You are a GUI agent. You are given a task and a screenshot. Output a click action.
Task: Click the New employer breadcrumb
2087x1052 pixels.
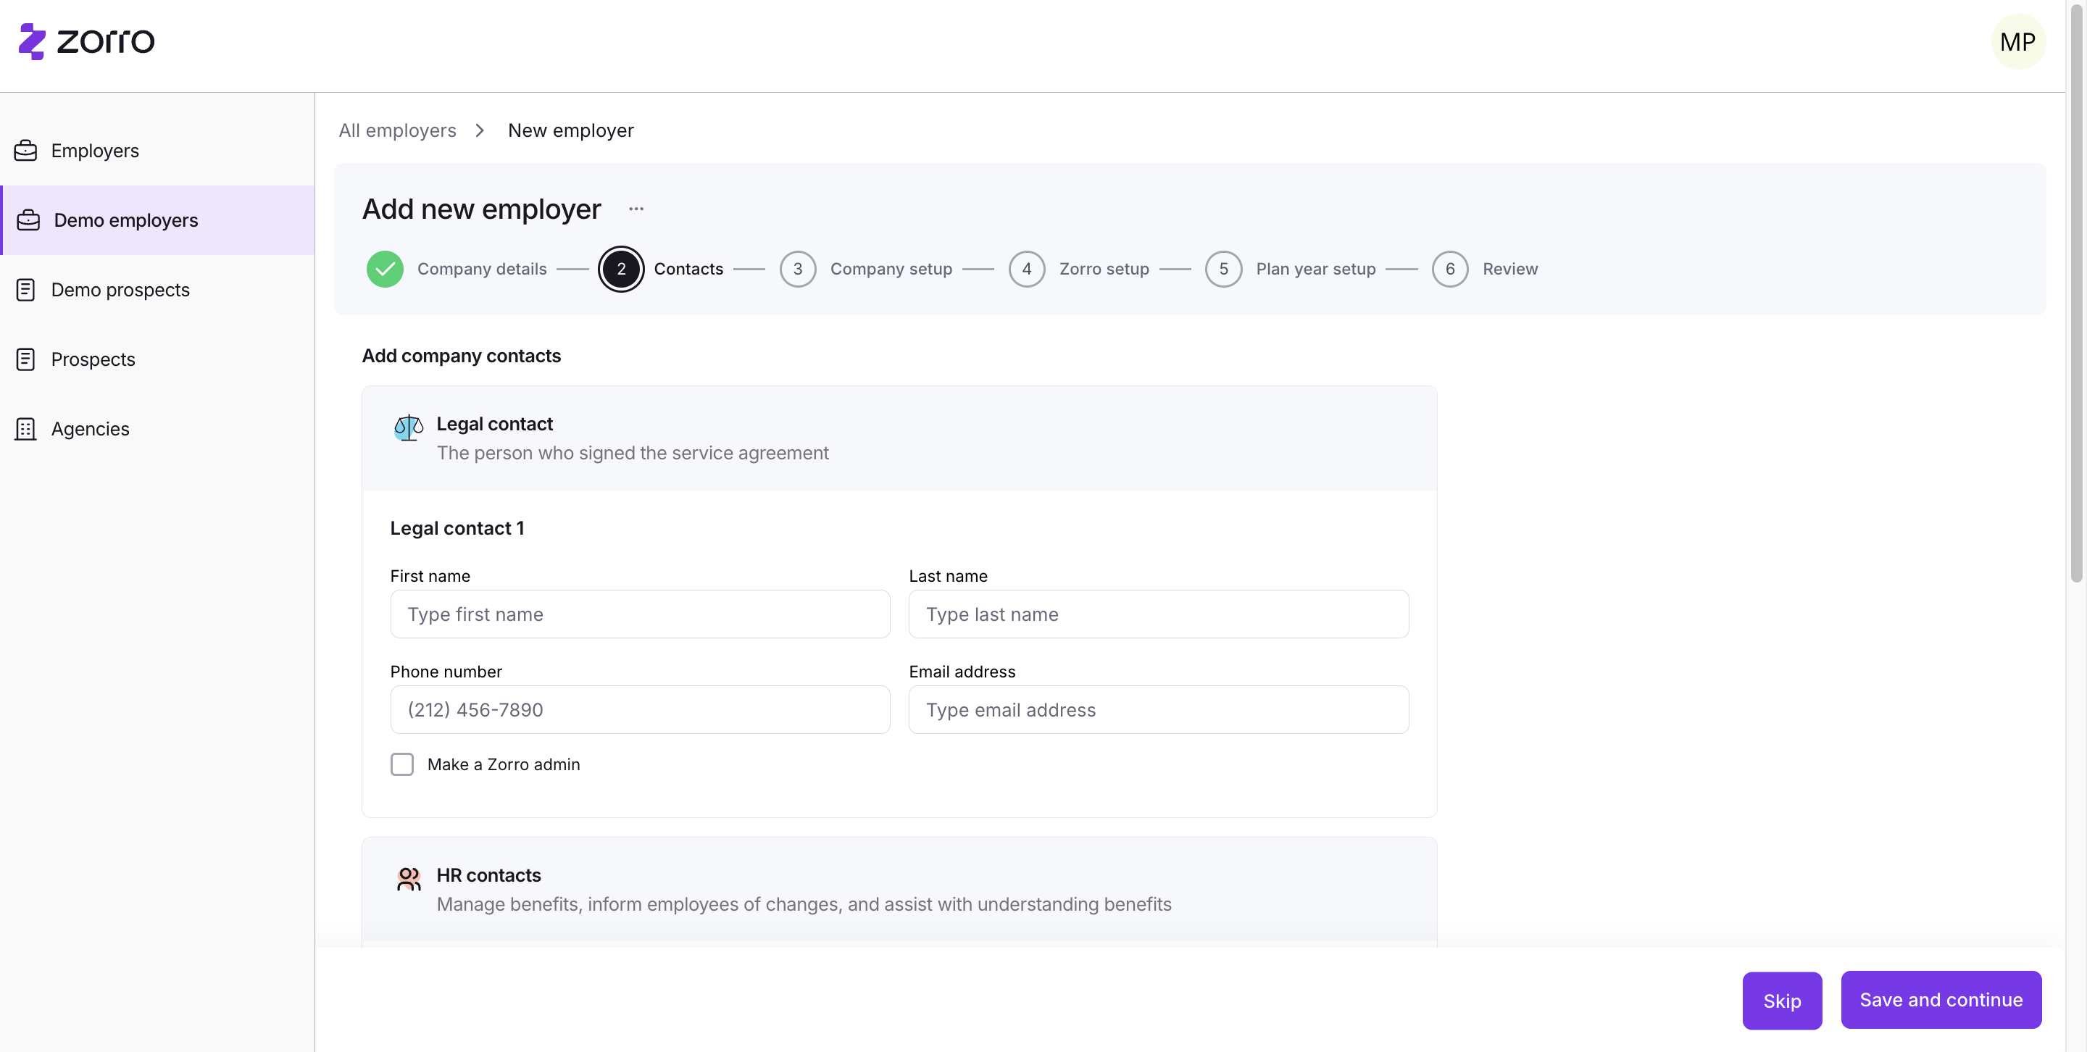[x=570, y=130]
